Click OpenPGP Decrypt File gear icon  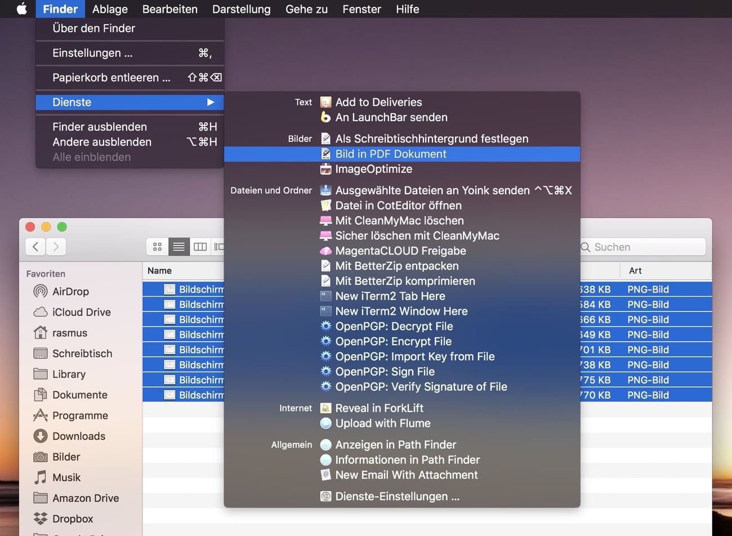tap(325, 326)
